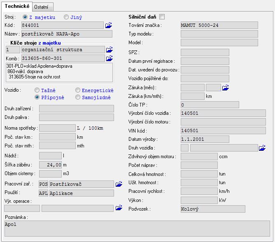Screen dimensions: 275x242
Task: Switch to the Technické tab
Action: 17,6
